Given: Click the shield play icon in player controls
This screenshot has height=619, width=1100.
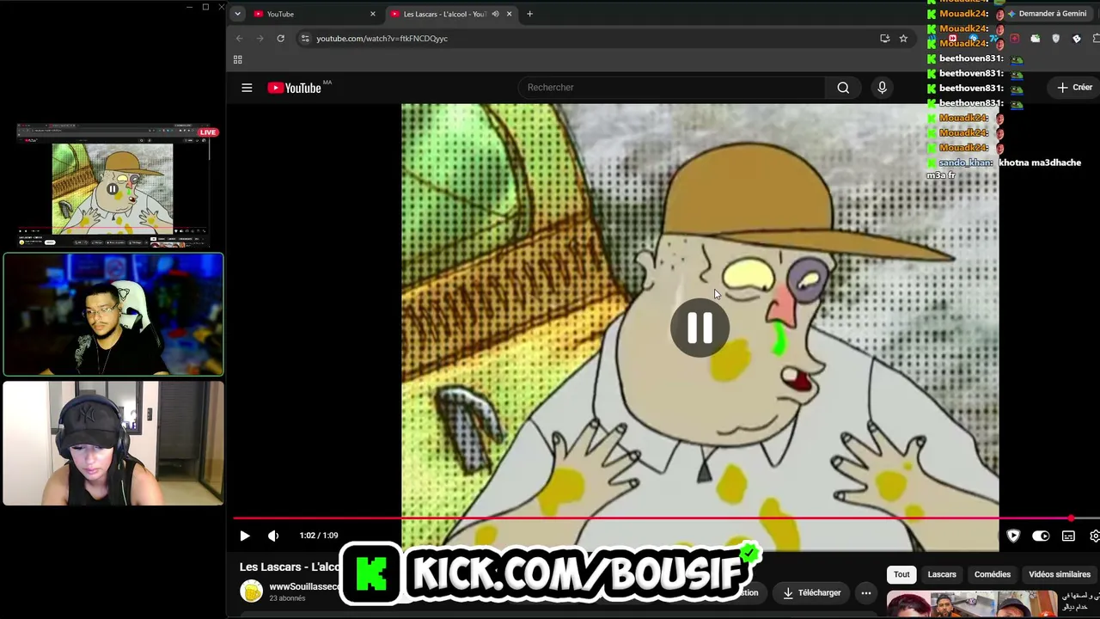Looking at the screenshot, I should (1013, 536).
